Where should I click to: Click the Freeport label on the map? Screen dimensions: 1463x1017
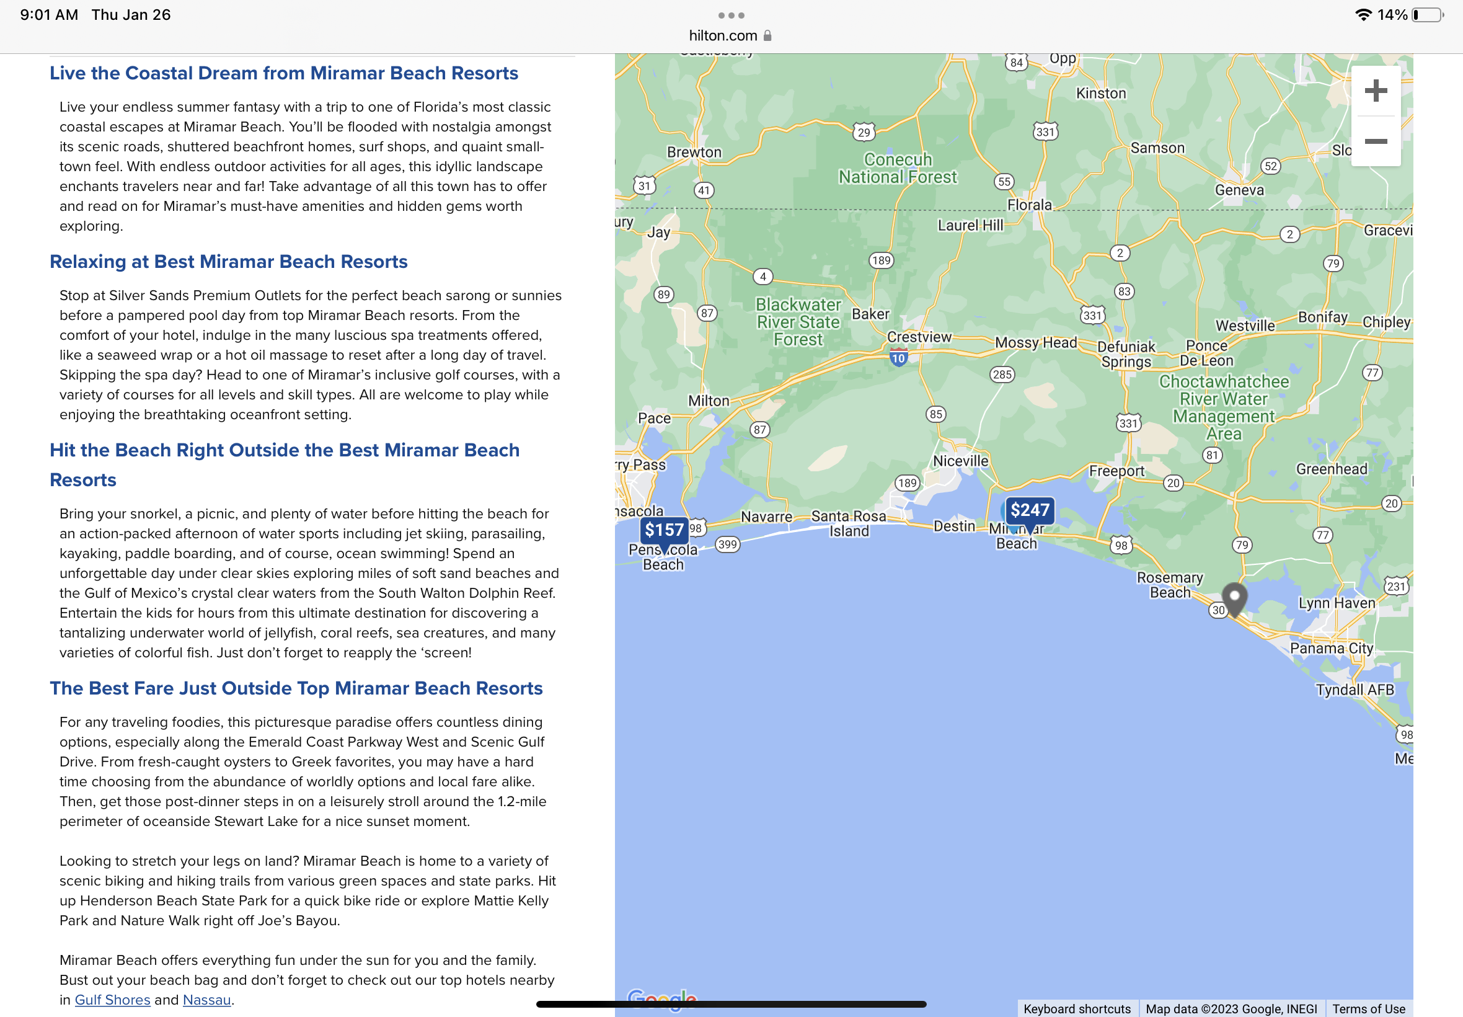[1116, 471]
